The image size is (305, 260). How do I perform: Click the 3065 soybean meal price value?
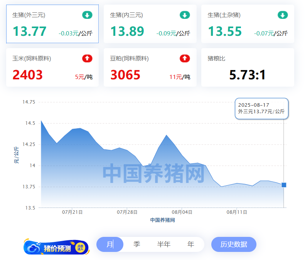point(125,75)
